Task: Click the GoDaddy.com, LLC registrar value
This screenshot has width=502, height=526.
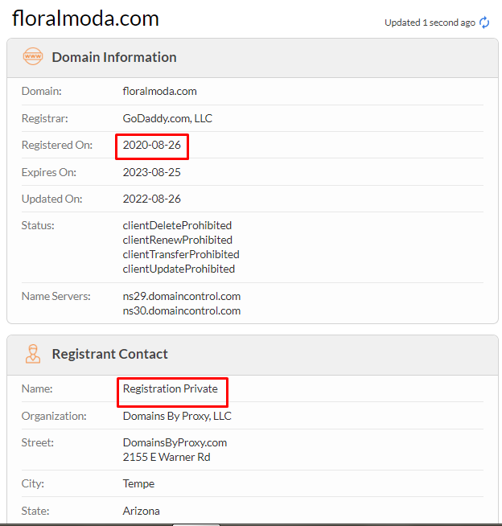Action: pyautogui.click(x=167, y=118)
